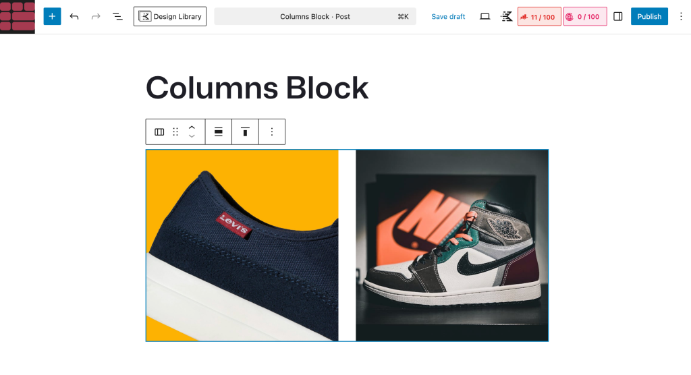Click the block inserter plus button
Viewport: 691px width, 375px height.
click(52, 16)
